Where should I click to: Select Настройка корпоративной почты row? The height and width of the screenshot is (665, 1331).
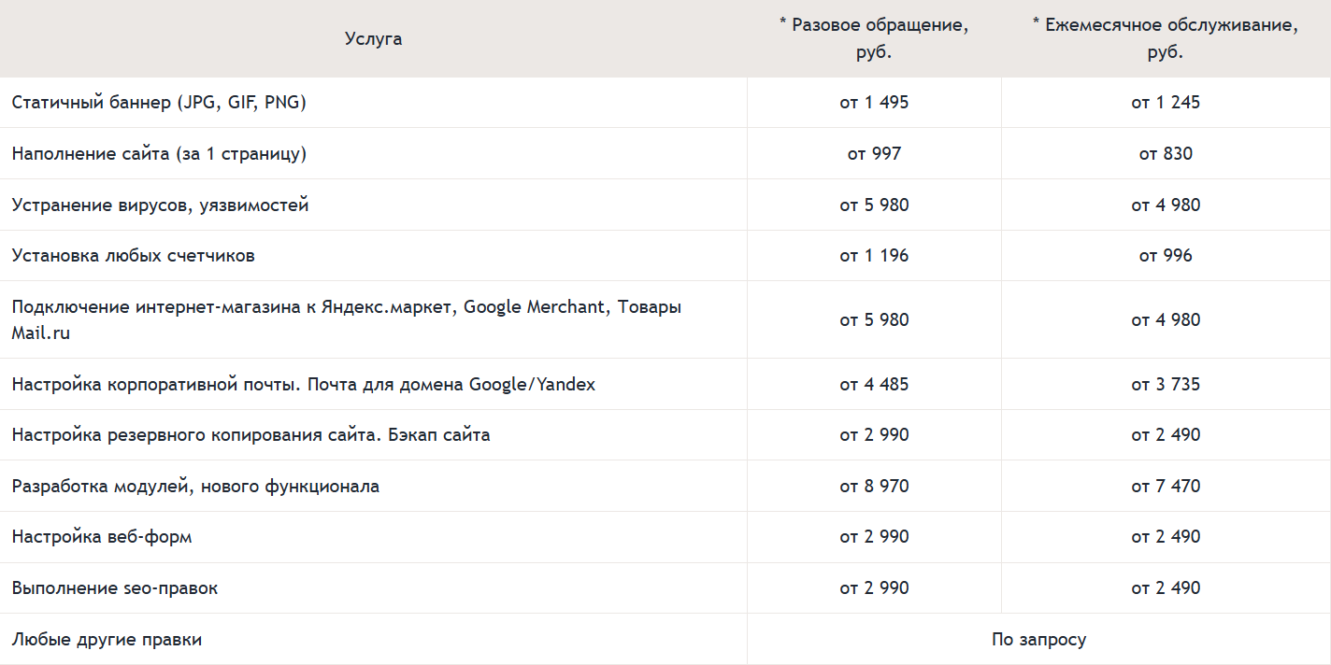coord(303,384)
